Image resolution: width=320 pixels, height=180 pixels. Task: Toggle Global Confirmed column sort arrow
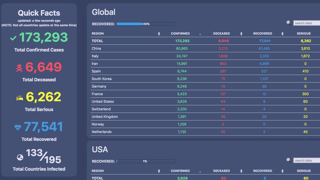(x=200, y=34)
